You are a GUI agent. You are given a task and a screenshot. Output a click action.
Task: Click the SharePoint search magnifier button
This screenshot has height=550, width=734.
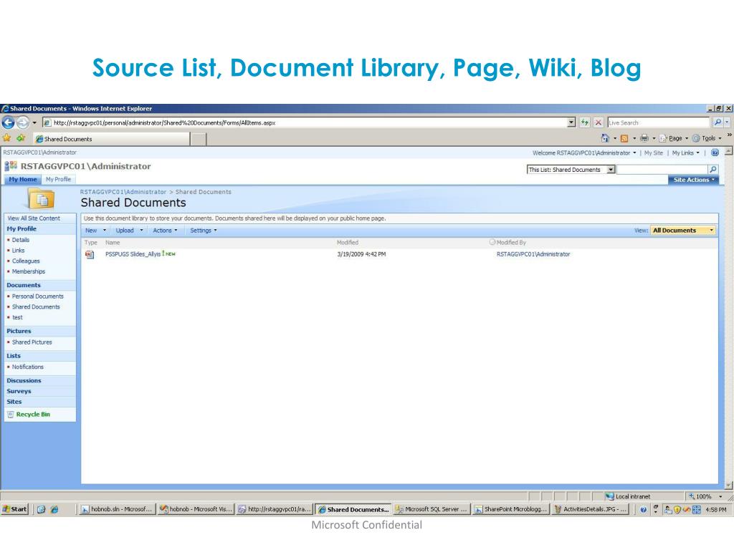(713, 169)
